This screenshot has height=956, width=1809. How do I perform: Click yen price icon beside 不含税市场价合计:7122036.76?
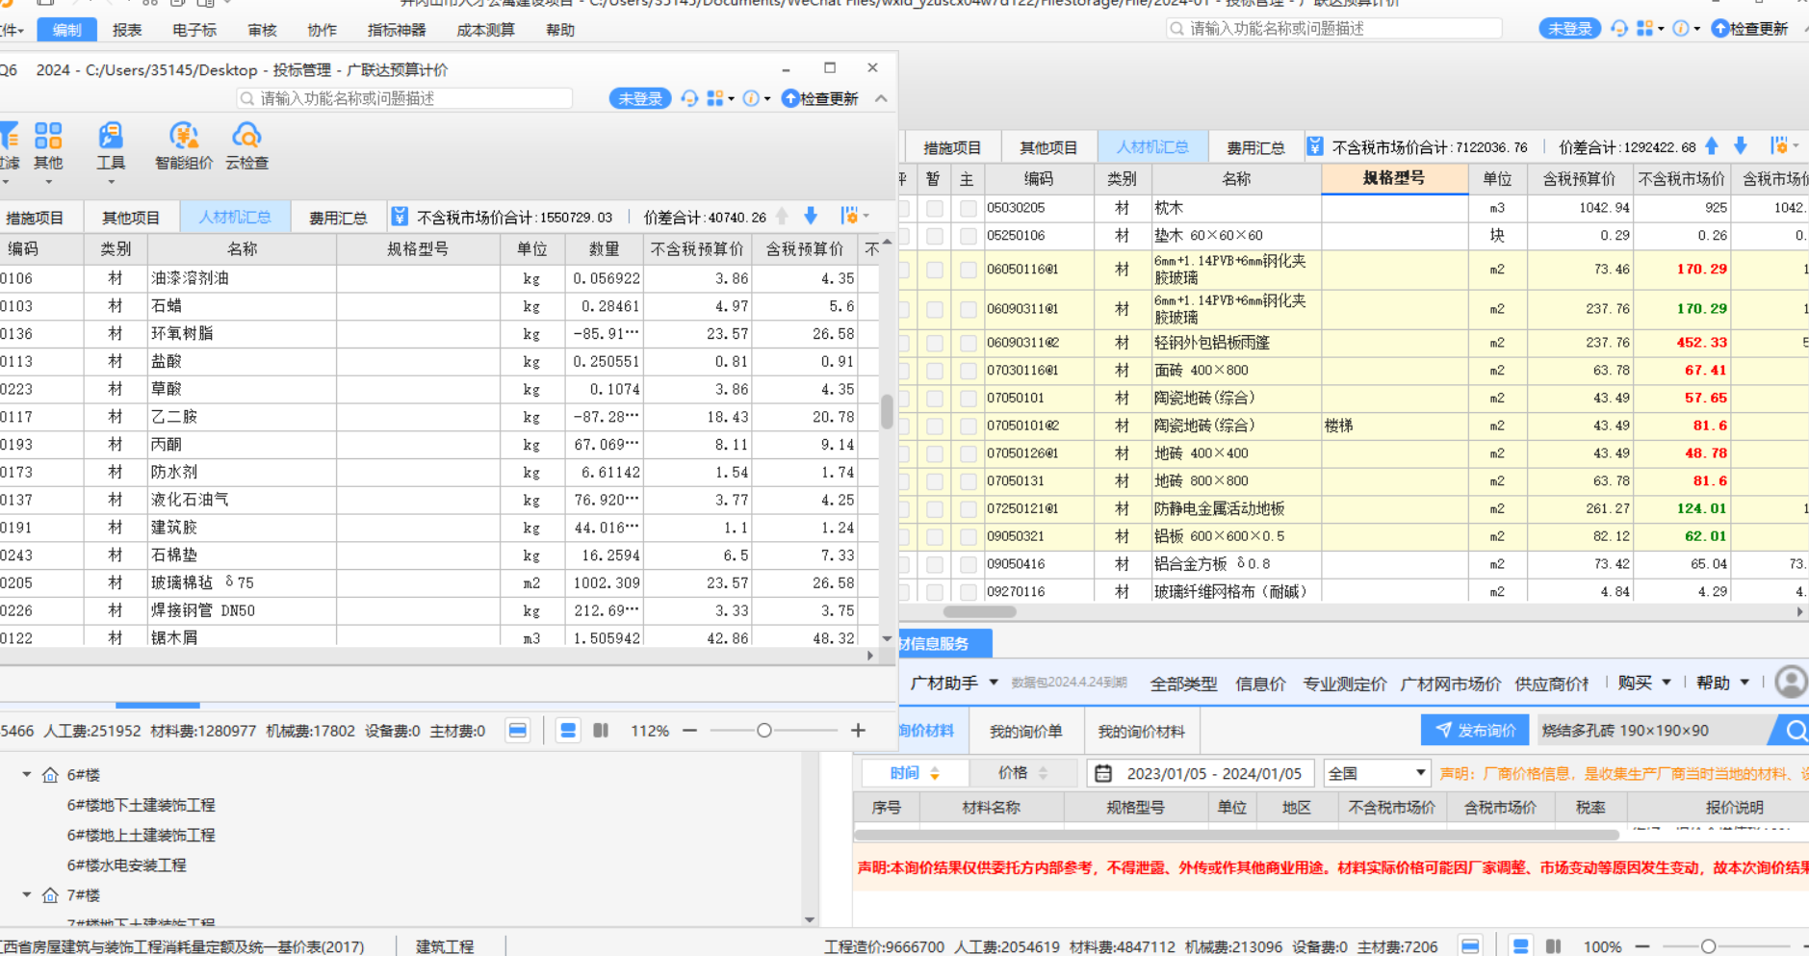click(x=1315, y=146)
